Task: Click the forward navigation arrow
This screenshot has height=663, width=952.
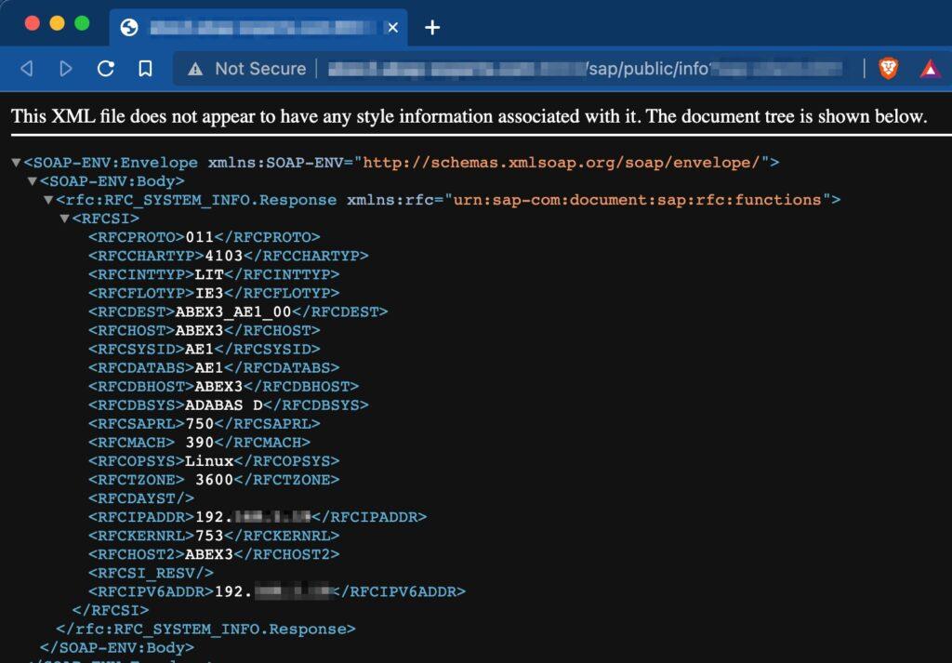Action: [66, 69]
